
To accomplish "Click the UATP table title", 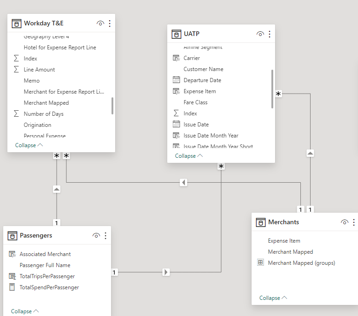I will [192, 34].
